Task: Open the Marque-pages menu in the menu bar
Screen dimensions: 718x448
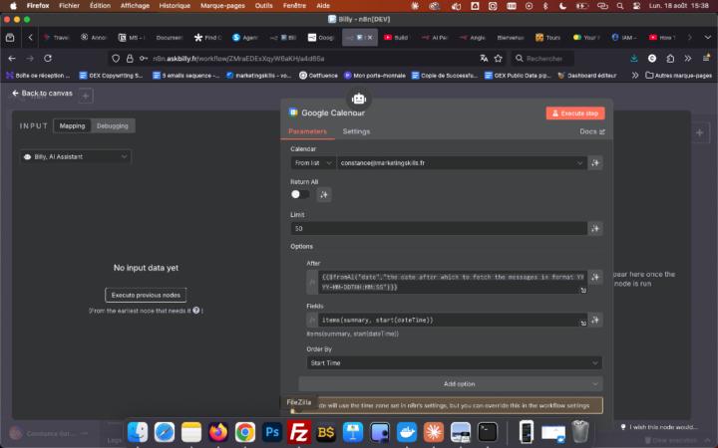Action: click(x=222, y=6)
